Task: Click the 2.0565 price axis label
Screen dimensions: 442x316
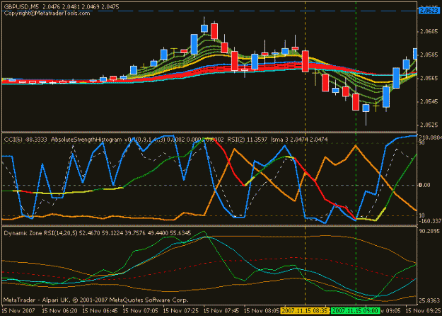Action: click(x=429, y=78)
